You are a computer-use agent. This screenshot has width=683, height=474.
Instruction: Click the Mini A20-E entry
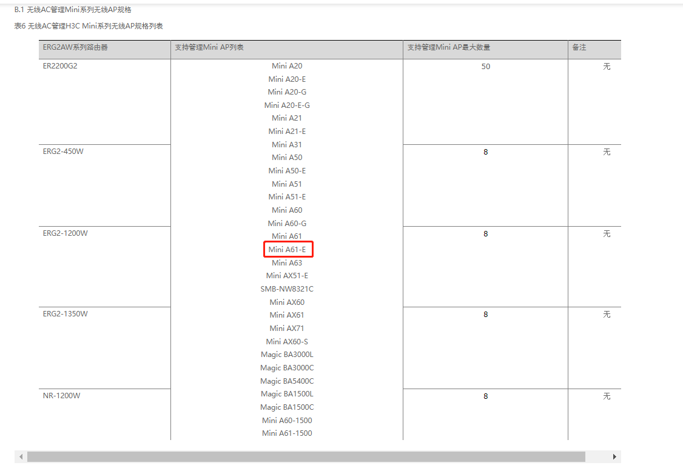pos(287,79)
